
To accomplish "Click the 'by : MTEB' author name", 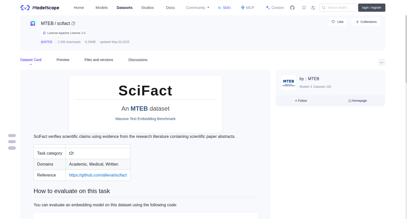I will (x=309, y=79).
